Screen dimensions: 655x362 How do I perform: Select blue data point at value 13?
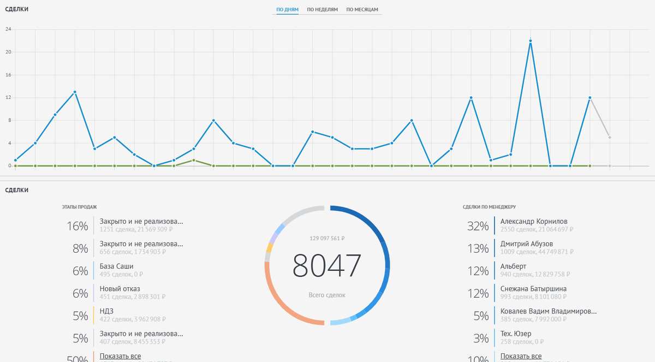click(75, 92)
